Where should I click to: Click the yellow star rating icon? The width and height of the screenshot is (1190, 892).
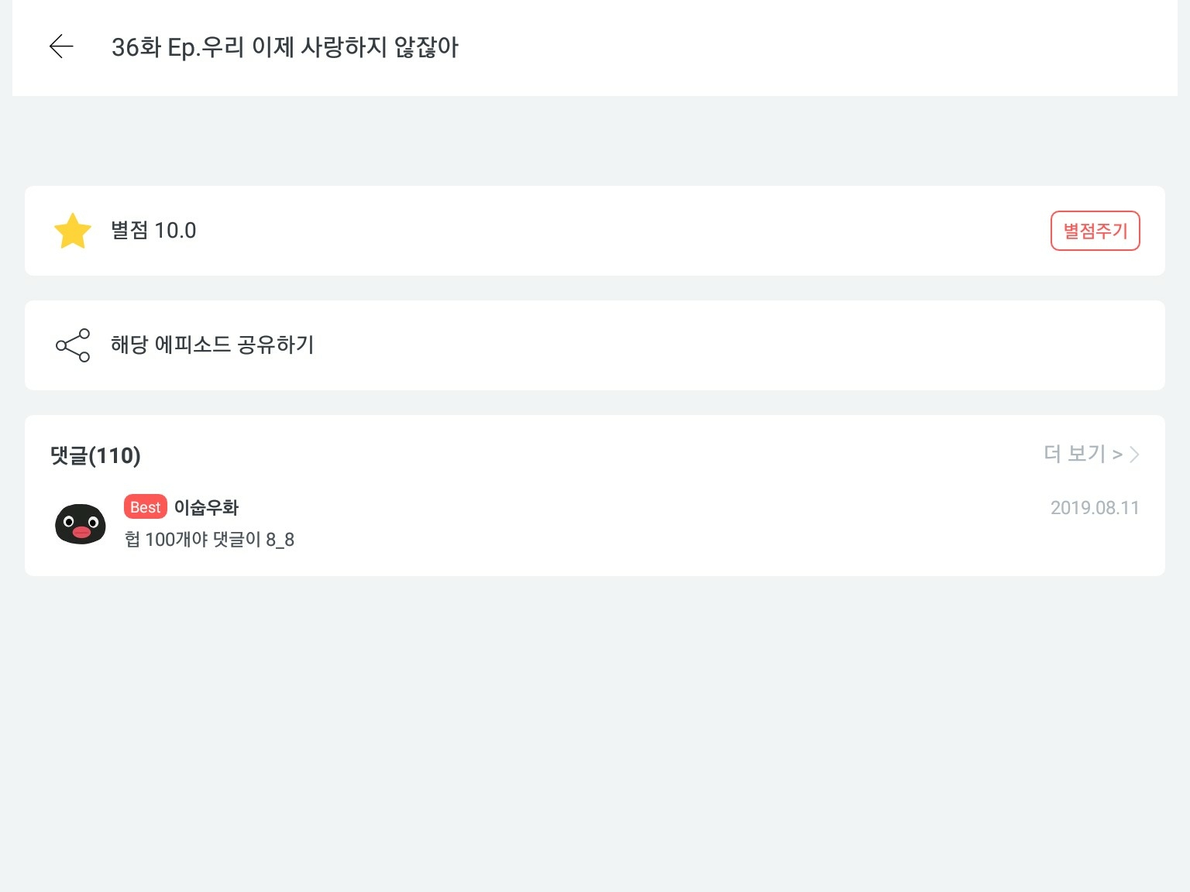(73, 231)
